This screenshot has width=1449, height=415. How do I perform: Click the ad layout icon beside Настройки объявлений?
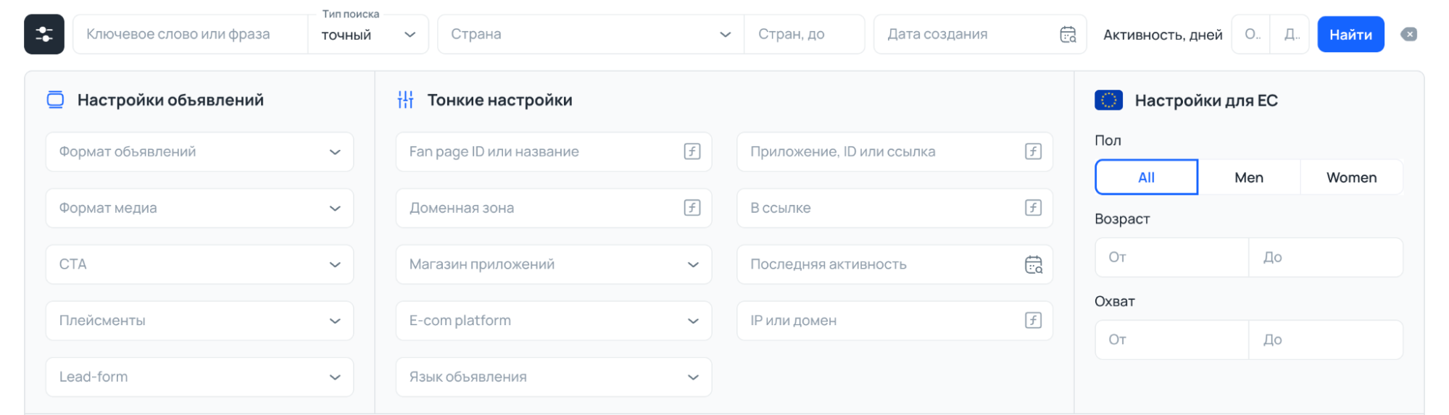coord(55,100)
